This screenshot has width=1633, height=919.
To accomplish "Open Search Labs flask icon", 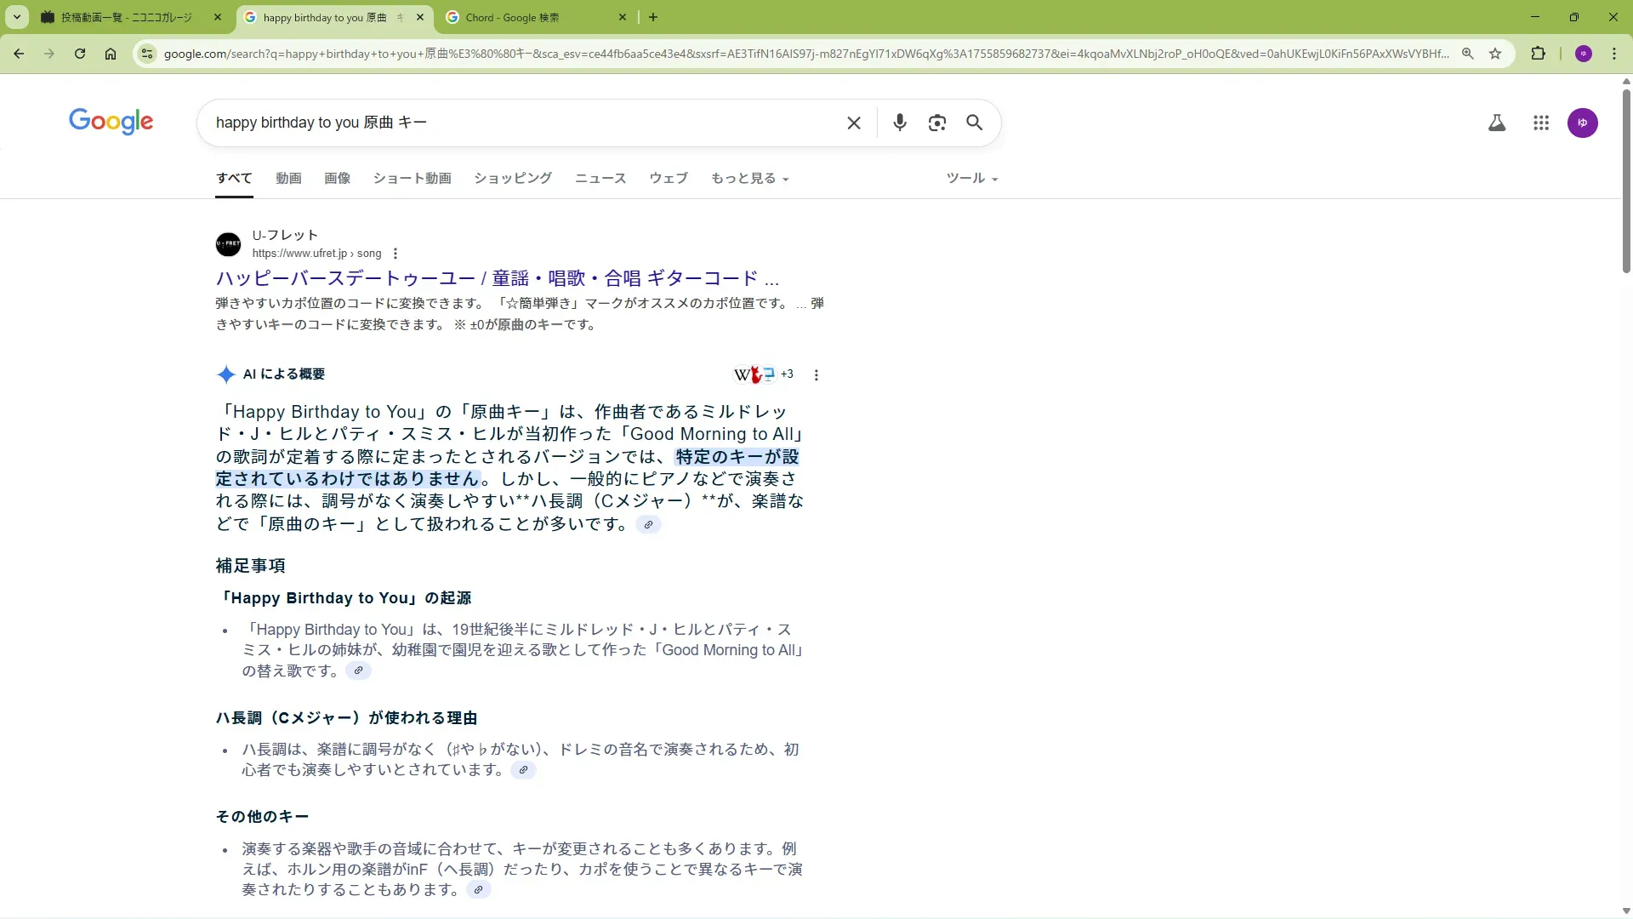I will [1496, 123].
